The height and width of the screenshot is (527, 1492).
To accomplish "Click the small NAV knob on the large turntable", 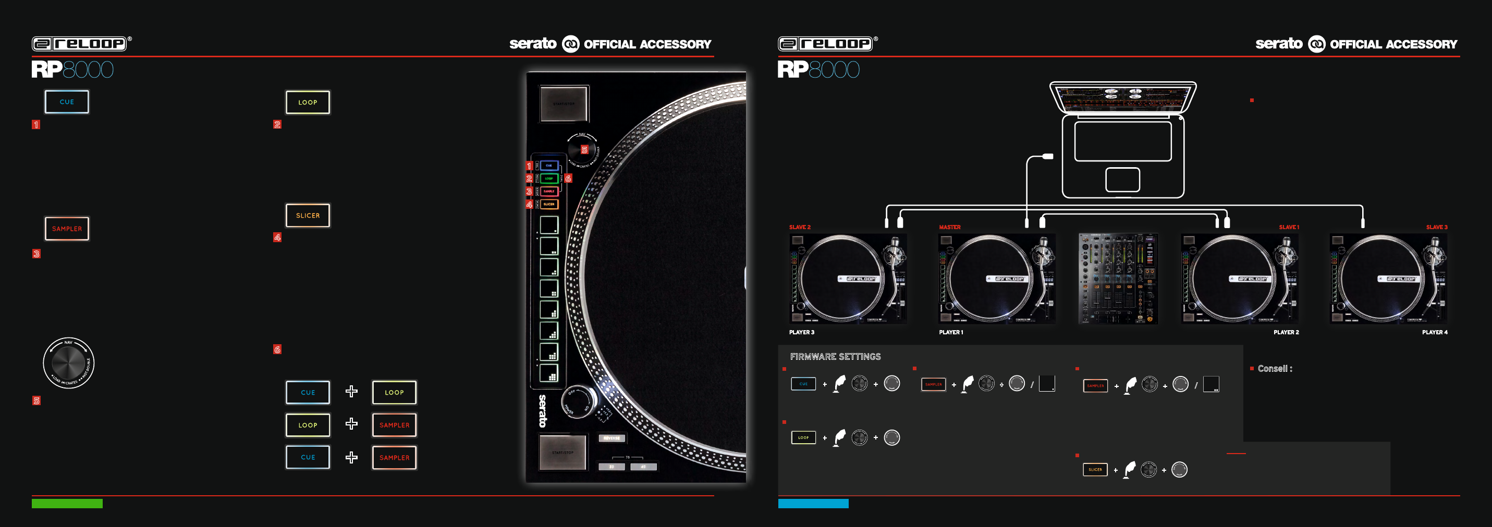I will 583,150.
